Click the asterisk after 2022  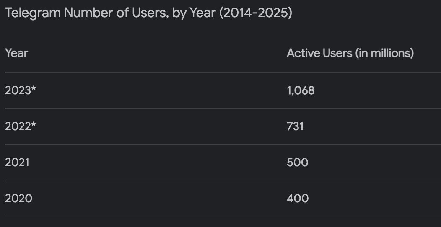point(34,124)
